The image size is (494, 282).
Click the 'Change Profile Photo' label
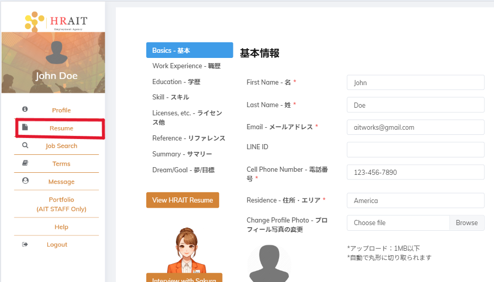(287, 225)
